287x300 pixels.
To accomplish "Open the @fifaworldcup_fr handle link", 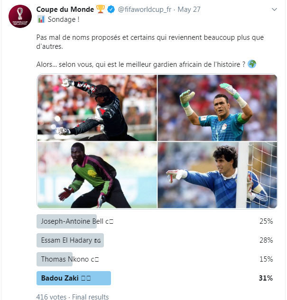I will pos(145,9).
